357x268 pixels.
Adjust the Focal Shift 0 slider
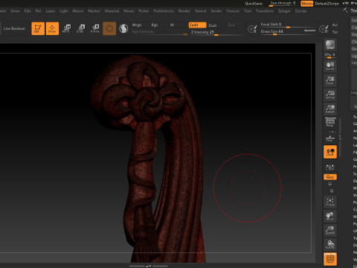pyautogui.click(x=288, y=25)
